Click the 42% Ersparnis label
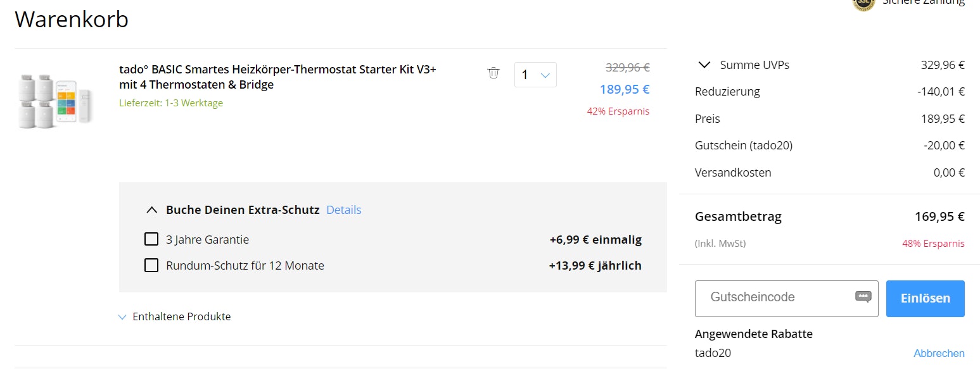The width and height of the screenshot is (980, 369). [x=618, y=111]
